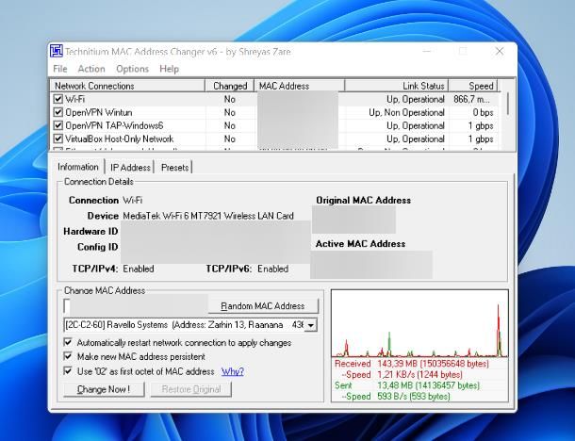Click the 866,7 m... speed cell
This screenshot has width=575, height=441.
pyautogui.click(x=471, y=99)
